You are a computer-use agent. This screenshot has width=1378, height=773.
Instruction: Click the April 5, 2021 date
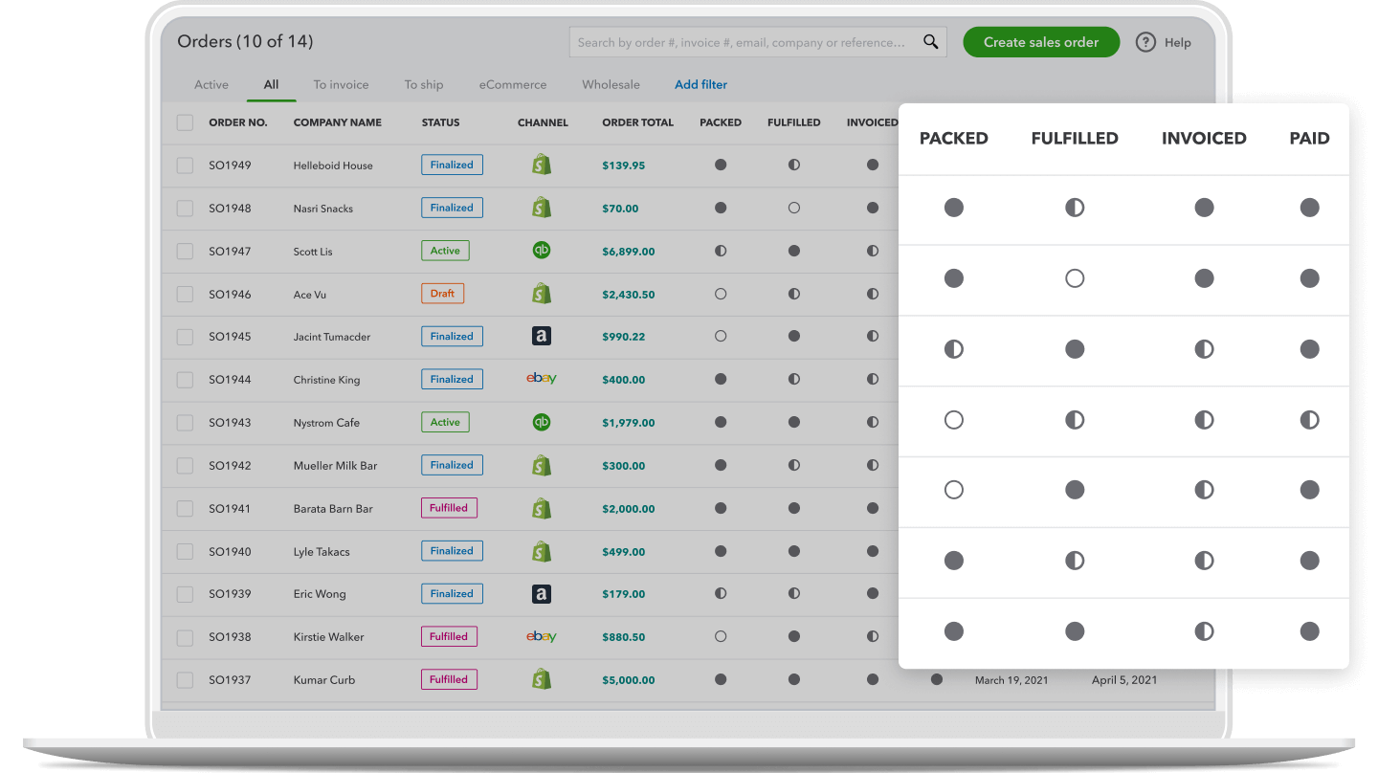(x=1124, y=680)
